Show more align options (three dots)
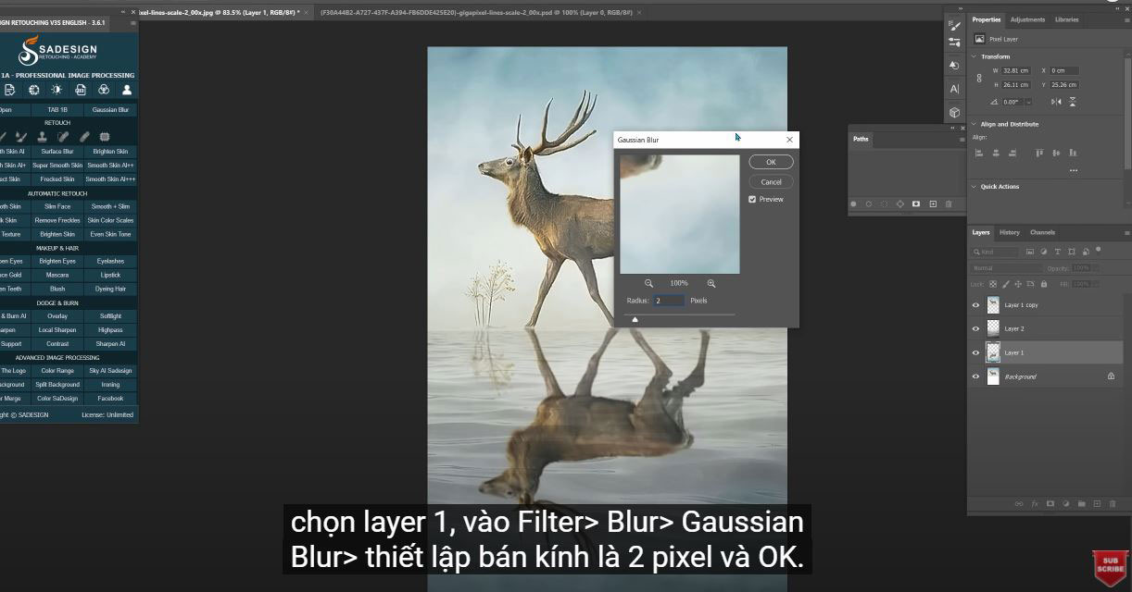 coord(1074,170)
